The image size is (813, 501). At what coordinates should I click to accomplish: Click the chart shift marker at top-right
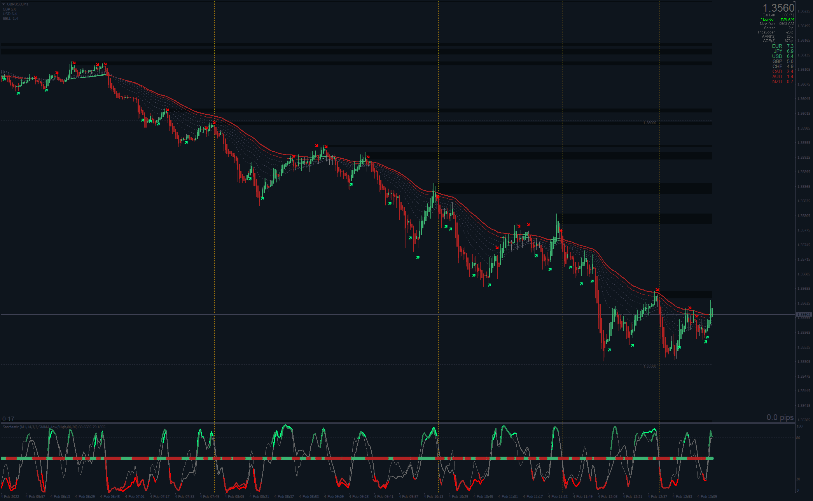point(793,2)
